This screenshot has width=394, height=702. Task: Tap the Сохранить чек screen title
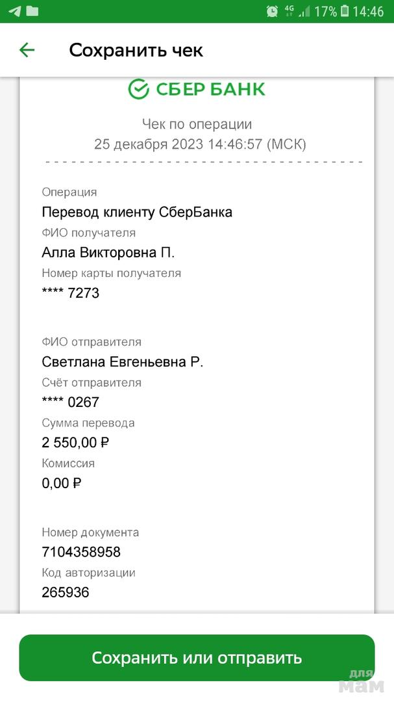[x=136, y=50]
